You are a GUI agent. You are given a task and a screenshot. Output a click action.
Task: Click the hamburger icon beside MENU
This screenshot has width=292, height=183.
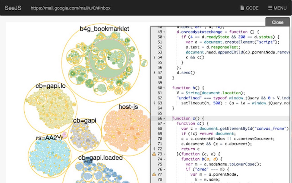click(270, 8)
